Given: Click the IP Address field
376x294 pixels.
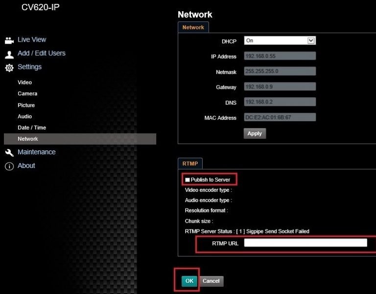Looking at the screenshot, I should click(280, 56).
